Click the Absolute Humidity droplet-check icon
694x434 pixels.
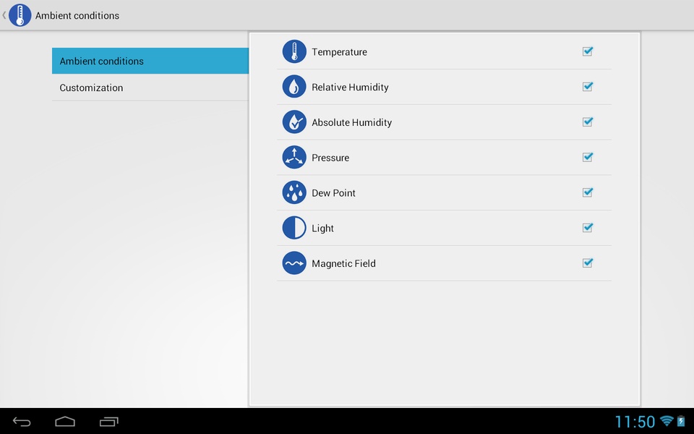click(294, 122)
